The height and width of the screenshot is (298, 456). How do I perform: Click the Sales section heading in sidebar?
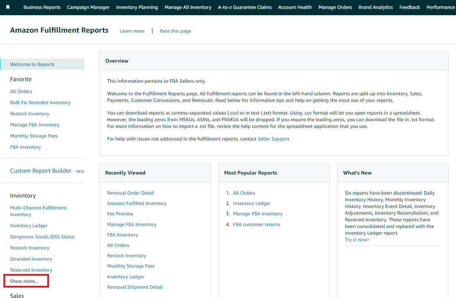click(17, 295)
